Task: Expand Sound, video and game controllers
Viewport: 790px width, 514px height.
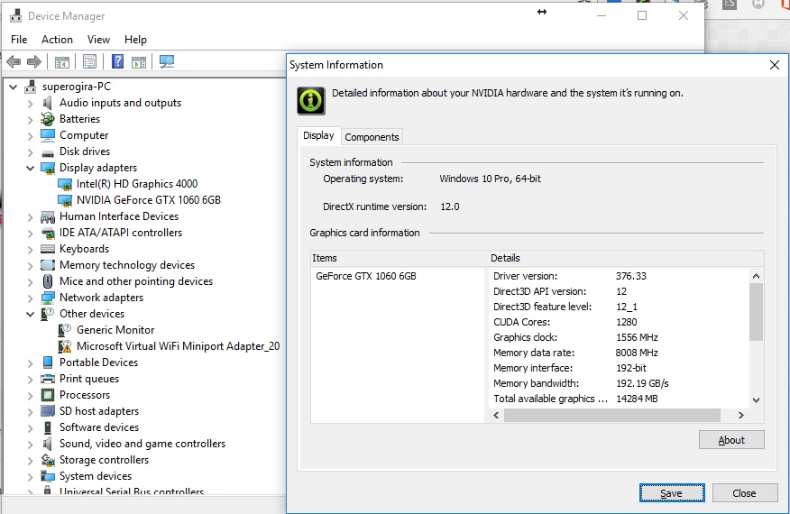Action: click(31, 444)
